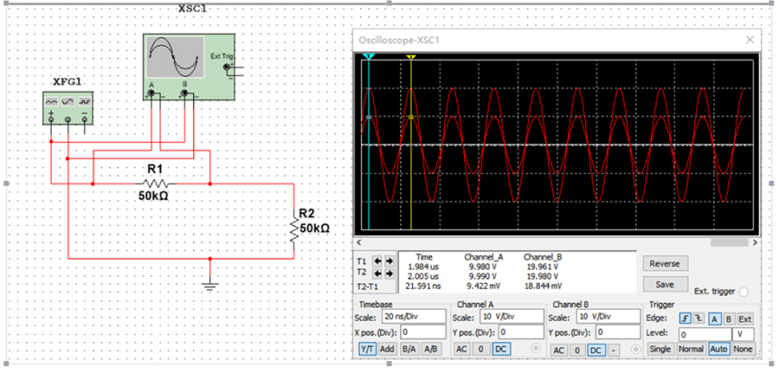The height and width of the screenshot is (373, 779).
Task: Click the Timebase Scale field
Action: [414, 317]
